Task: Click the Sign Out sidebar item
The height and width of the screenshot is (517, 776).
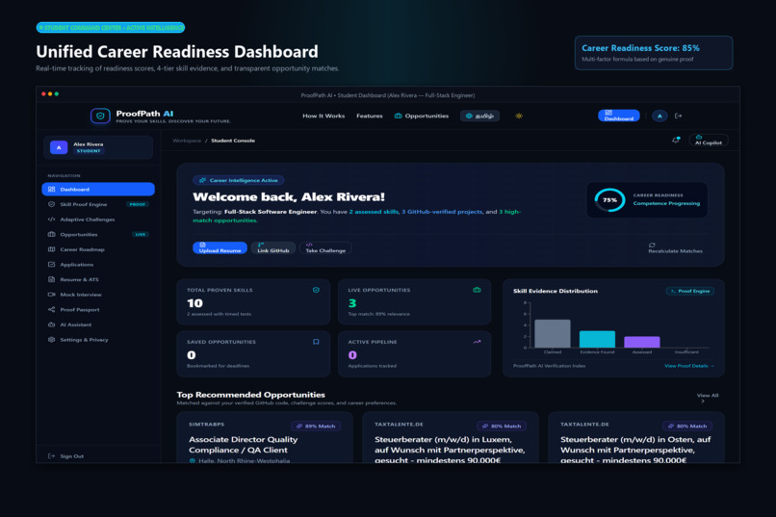Action: click(65, 456)
